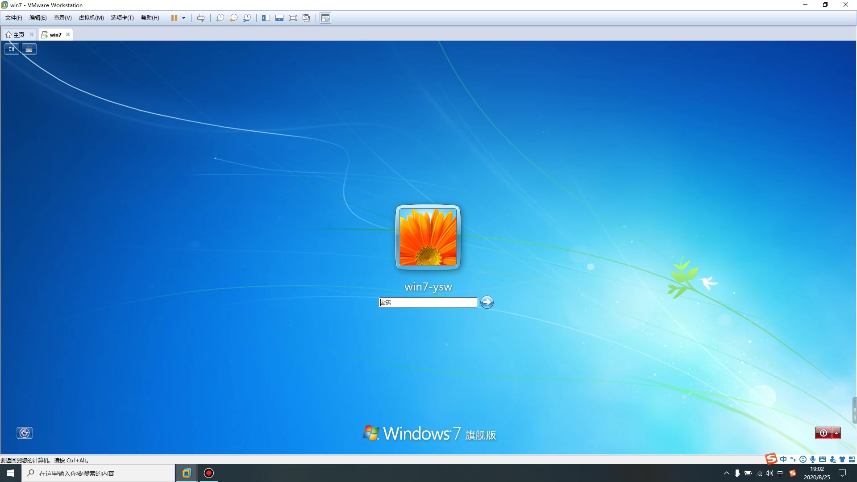This screenshot has width=857, height=482.
Task: Pause the virtual machine with the pause button
Action: pyautogui.click(x=174, y=18)
